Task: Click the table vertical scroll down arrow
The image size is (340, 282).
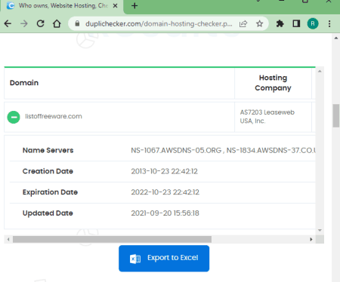Action: click(x=320, y=230)
